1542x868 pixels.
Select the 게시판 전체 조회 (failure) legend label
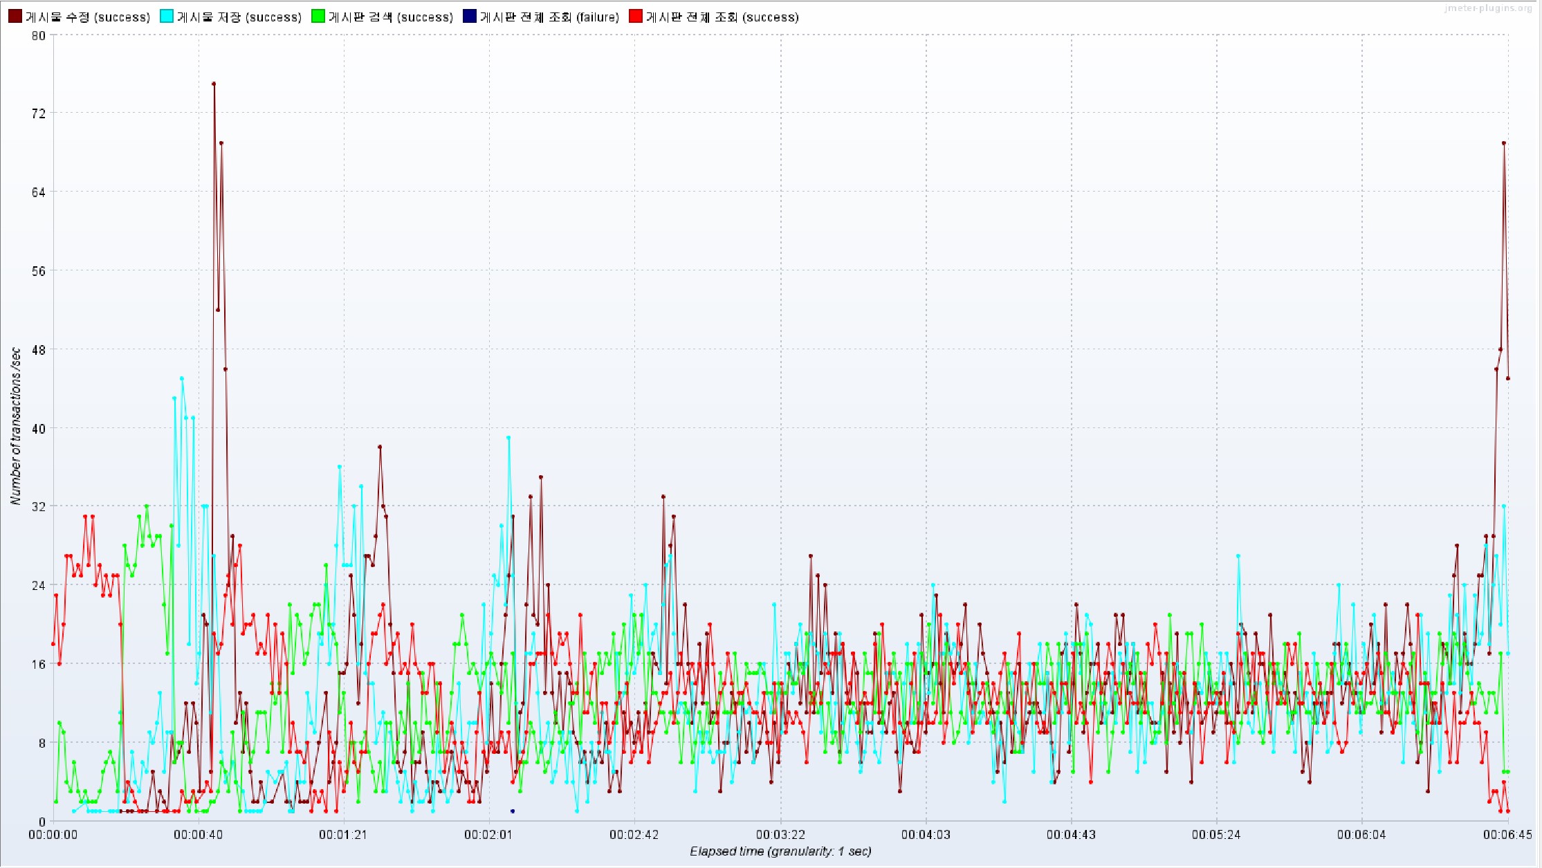click(549, 17)
